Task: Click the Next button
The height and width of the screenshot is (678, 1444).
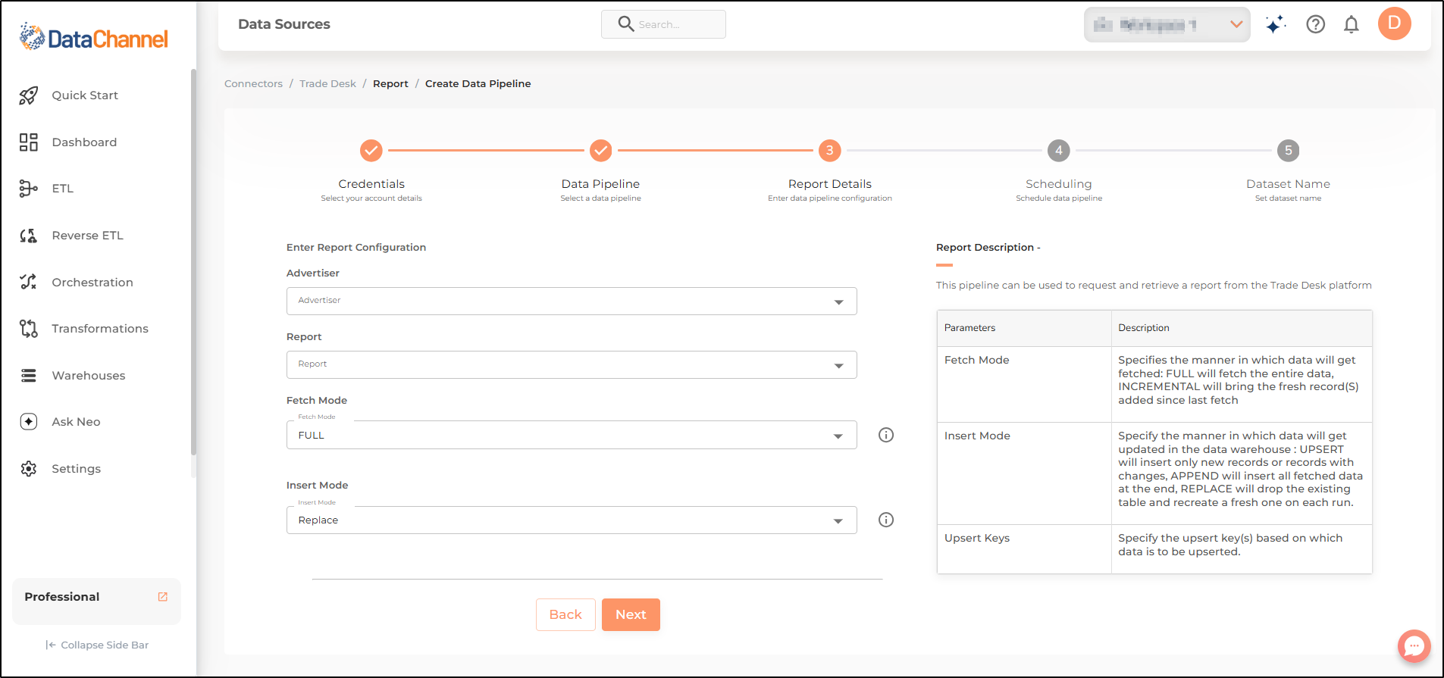Action: click(x=631, y=614)
